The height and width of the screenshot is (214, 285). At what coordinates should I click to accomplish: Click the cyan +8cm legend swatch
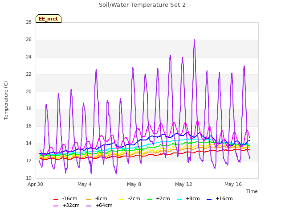coord(179,199)
